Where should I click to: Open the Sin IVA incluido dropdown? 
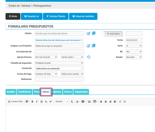pyautogui.click(x=46, y=57)
